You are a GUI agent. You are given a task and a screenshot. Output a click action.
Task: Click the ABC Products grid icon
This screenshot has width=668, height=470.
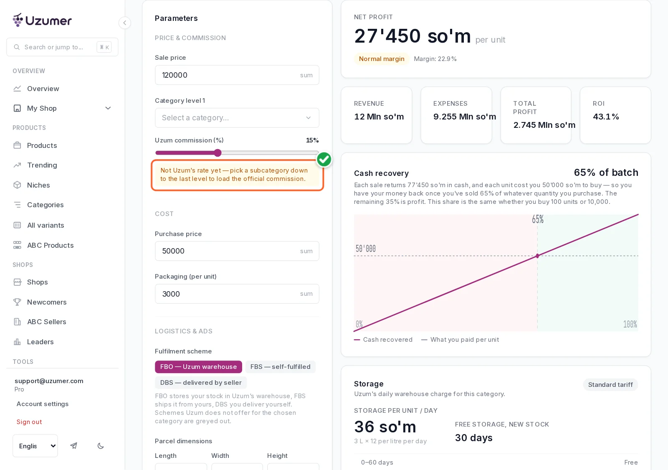pos(17,245)
